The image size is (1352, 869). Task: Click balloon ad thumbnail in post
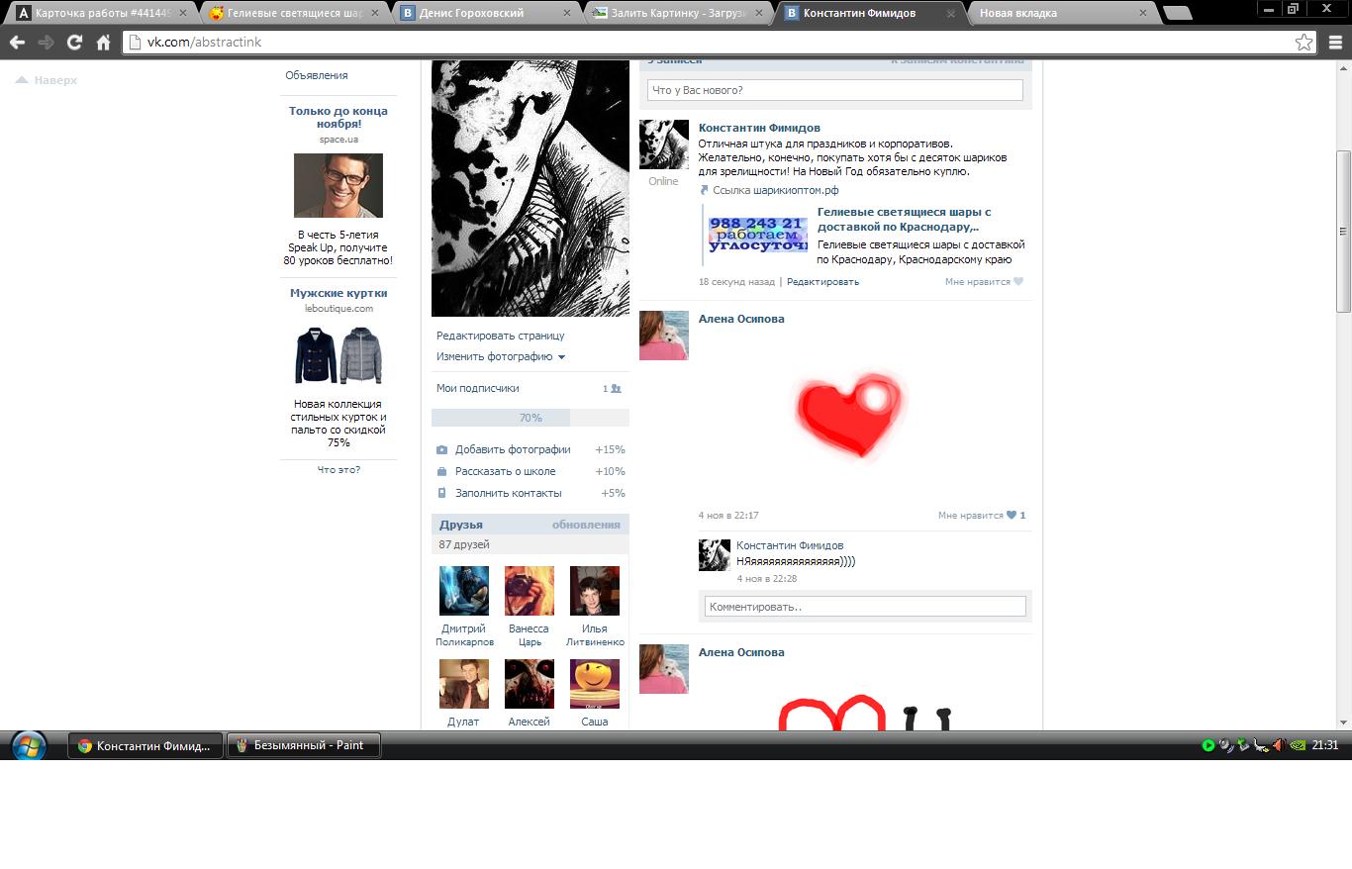click(x=758, y=235)
